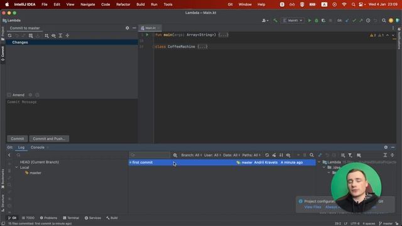402x226 pixels.
Task: Open the MainKt run configuration dropdown
Action: pos(293,21)
